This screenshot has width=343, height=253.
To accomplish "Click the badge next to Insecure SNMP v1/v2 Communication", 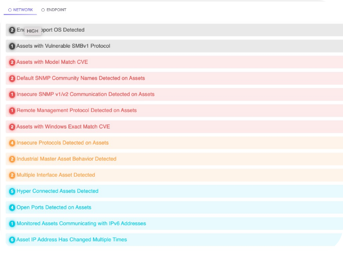I will 12,94.
